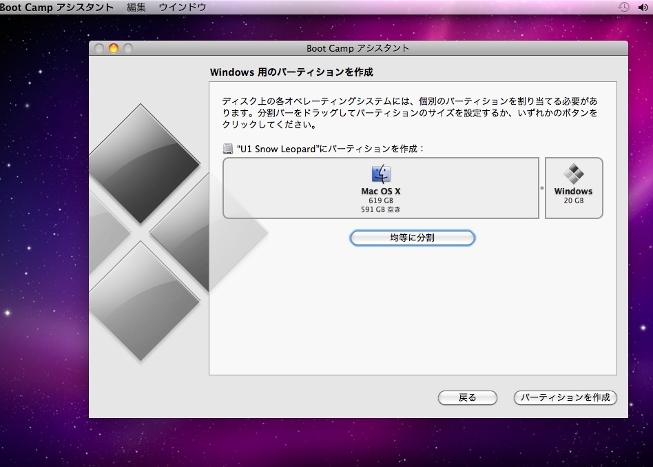Click the "619 GB" size text
The height and width of the screenshot is (467, 653).
[x=381, y=200]
